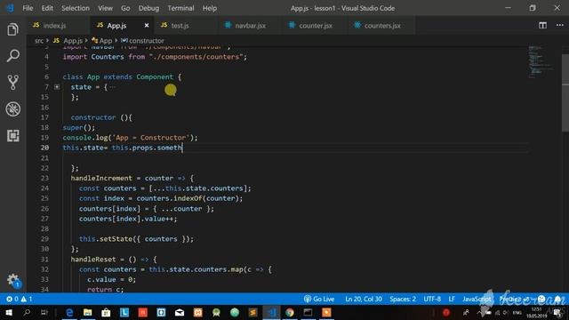
Task: Change indentation via Spaces: 2
Action: click(x=403, y=299)
